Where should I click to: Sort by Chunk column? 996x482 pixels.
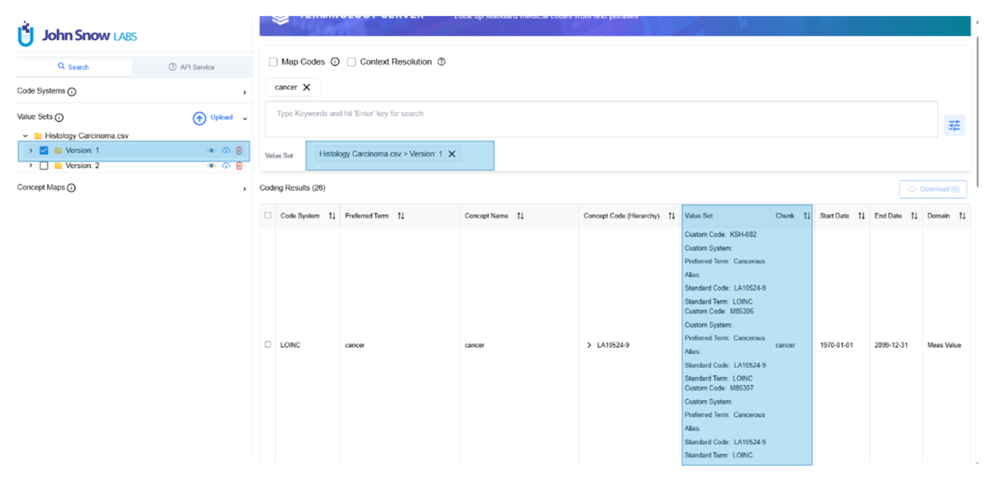tap(806, 216)
